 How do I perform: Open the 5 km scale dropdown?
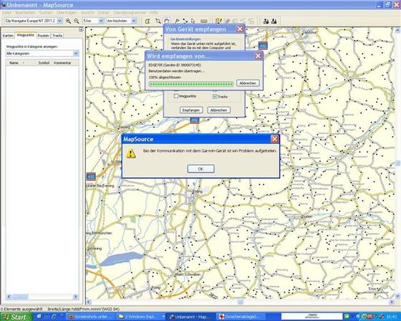click(x=101, y=21)
